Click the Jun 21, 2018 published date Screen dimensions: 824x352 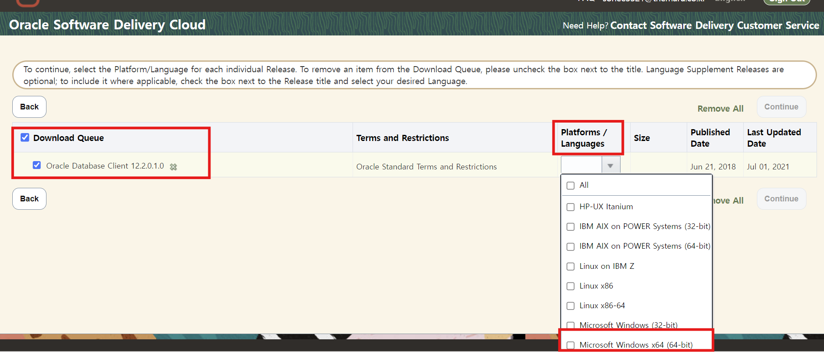click(x=713, y=167)
